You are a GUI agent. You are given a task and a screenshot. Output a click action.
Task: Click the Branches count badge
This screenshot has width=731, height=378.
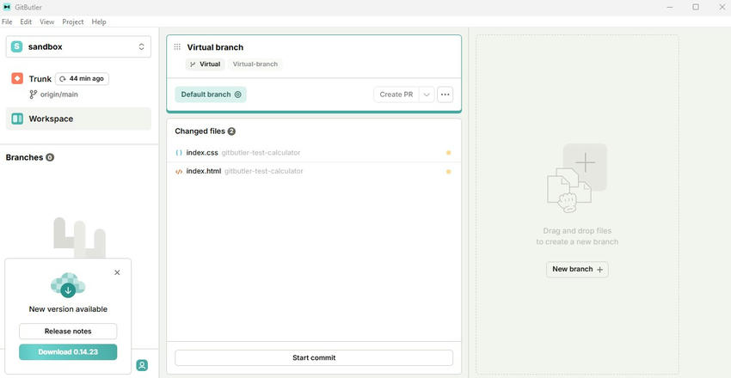pyautogui.click(x=50, y=157)
